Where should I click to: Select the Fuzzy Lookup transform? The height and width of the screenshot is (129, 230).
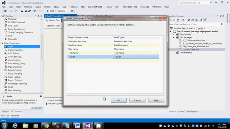click(14, 77)
